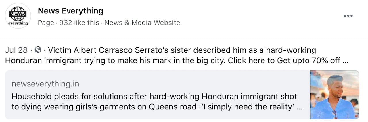Viewport: 368px width, 122px height.
Task: Open the News Everything page name
Action: pos(70,11)
